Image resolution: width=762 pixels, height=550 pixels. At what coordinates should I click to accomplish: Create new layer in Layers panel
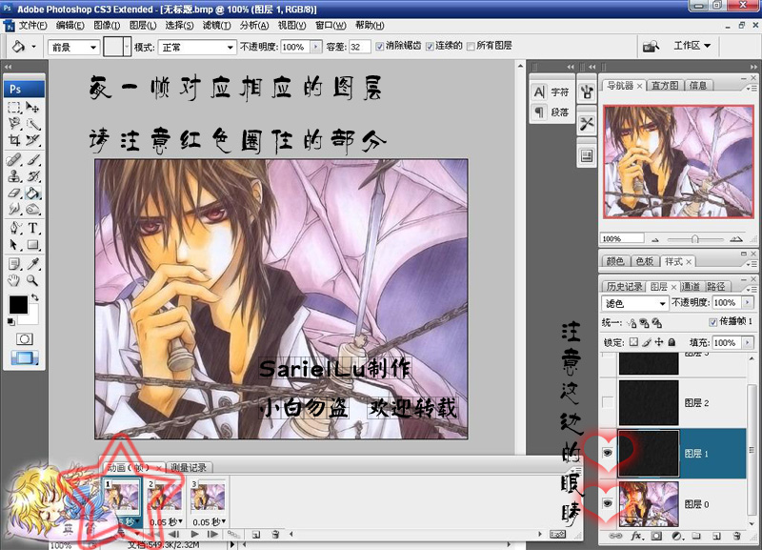[x=716, y=536]
